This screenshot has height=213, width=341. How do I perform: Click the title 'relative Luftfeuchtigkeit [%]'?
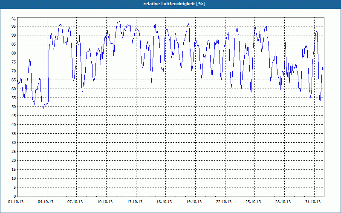(174, 4)
